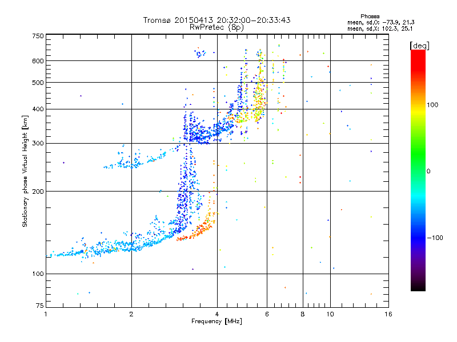Click the x-axis tick label '2'
Viewport: 457px width, 342px height.
[131, 314]
